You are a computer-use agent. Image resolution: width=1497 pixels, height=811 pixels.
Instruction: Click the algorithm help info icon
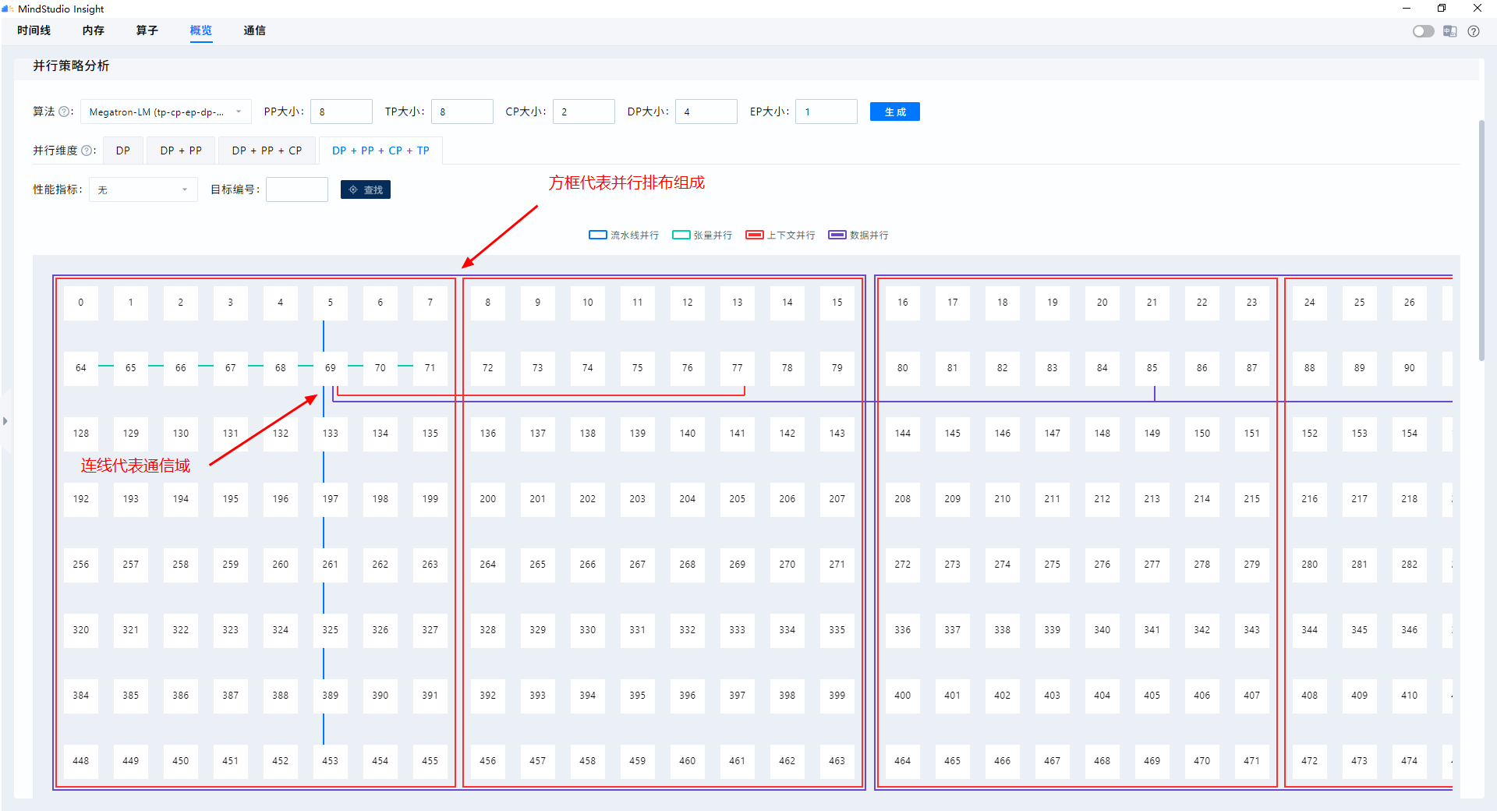click(64, 112)
